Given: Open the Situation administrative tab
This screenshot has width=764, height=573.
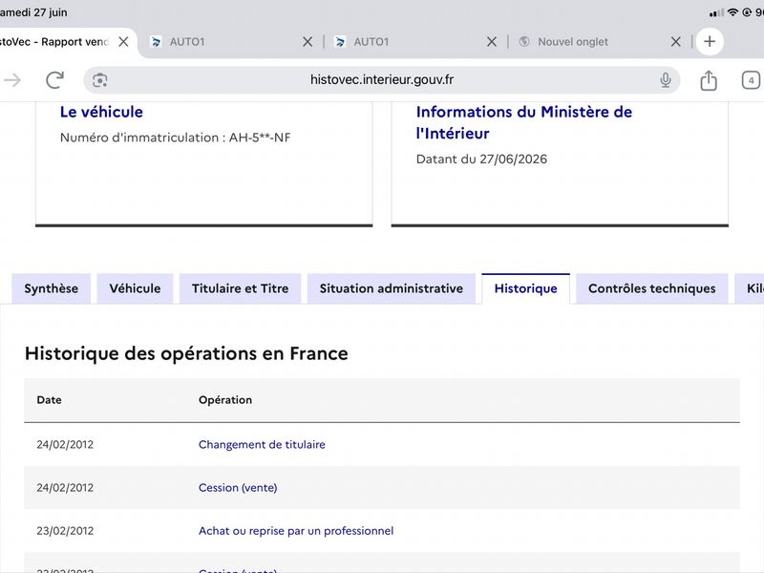Looking at the screenshot, I should [392, 288].
